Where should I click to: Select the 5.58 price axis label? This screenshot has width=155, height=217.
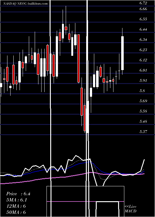[x=143, y=111]
